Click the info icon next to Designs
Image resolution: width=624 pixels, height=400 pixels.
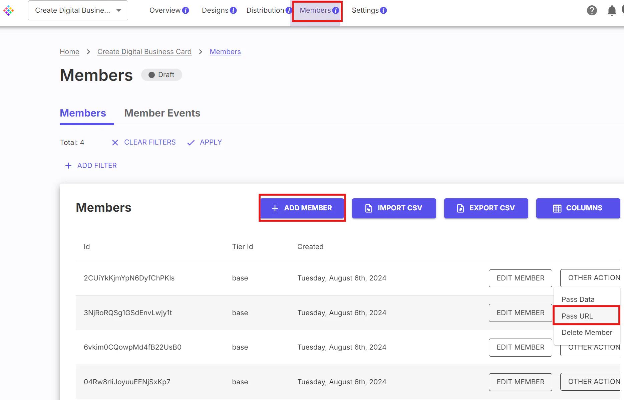(233, 10)
